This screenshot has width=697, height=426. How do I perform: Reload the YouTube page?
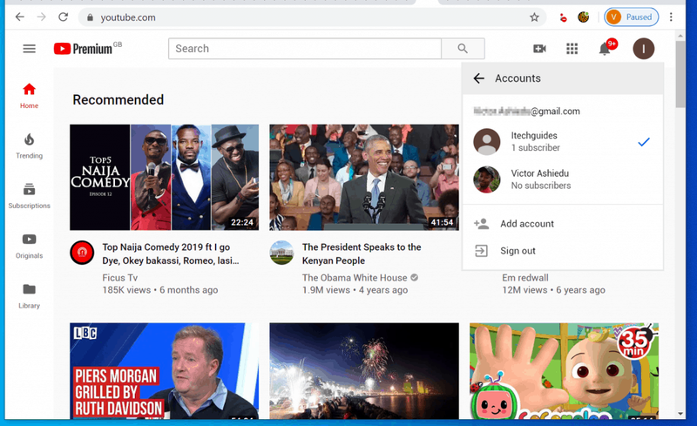tap(63, 17)
